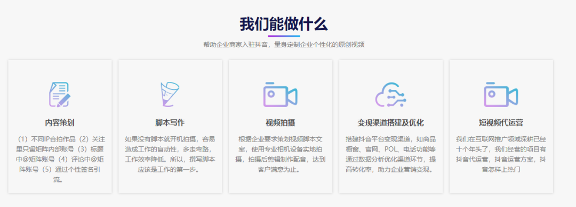Select the 脚本写作 card title

click(170, 122)
